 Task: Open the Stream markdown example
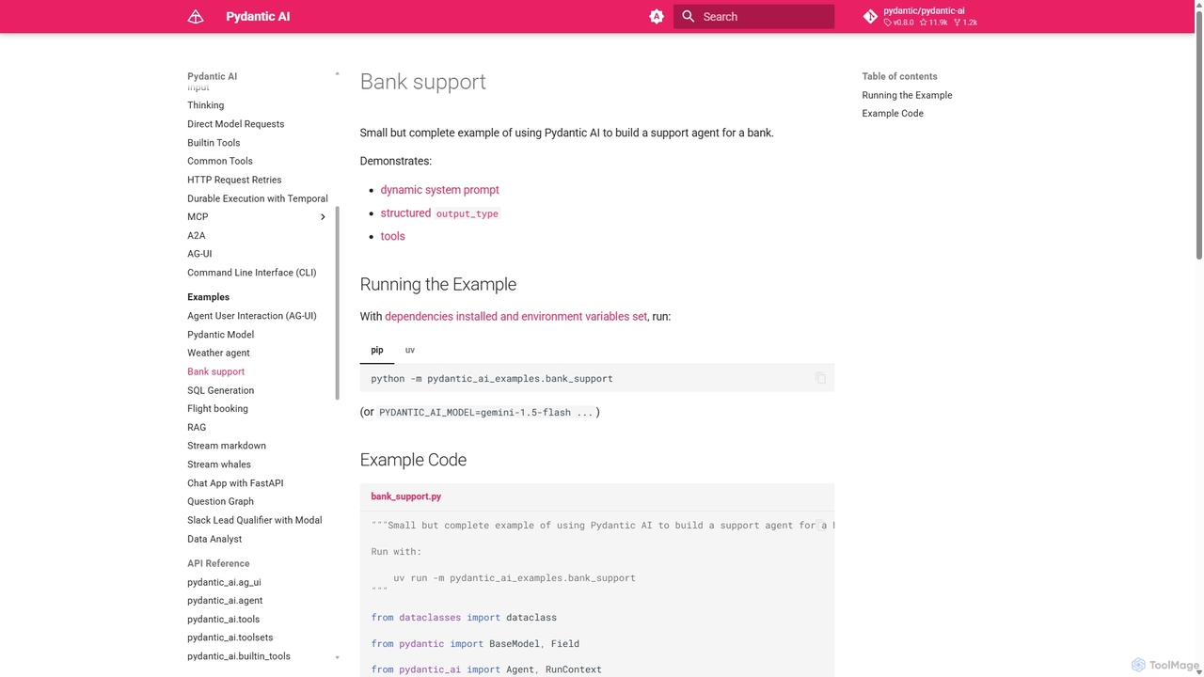(227, 446)
